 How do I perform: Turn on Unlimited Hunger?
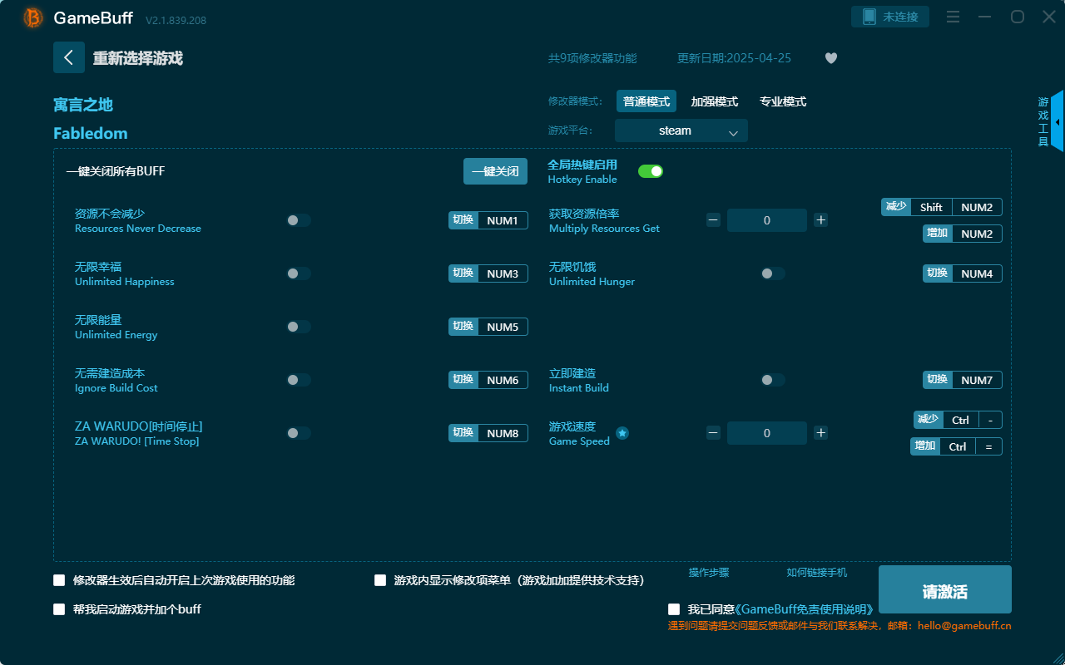(x=773, y=273)
